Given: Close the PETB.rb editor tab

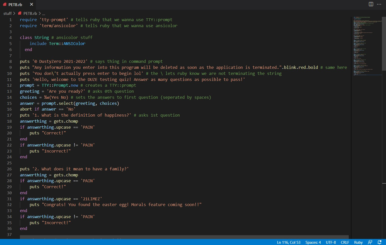Looking at the screenshot, I should tap(31, 5).
